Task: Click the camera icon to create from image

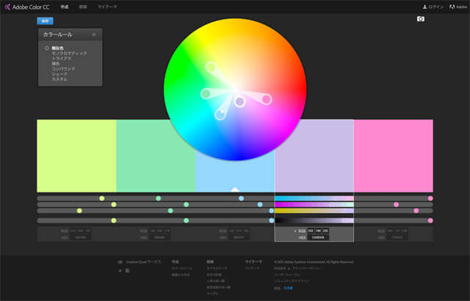Action: tap(421, 19)
